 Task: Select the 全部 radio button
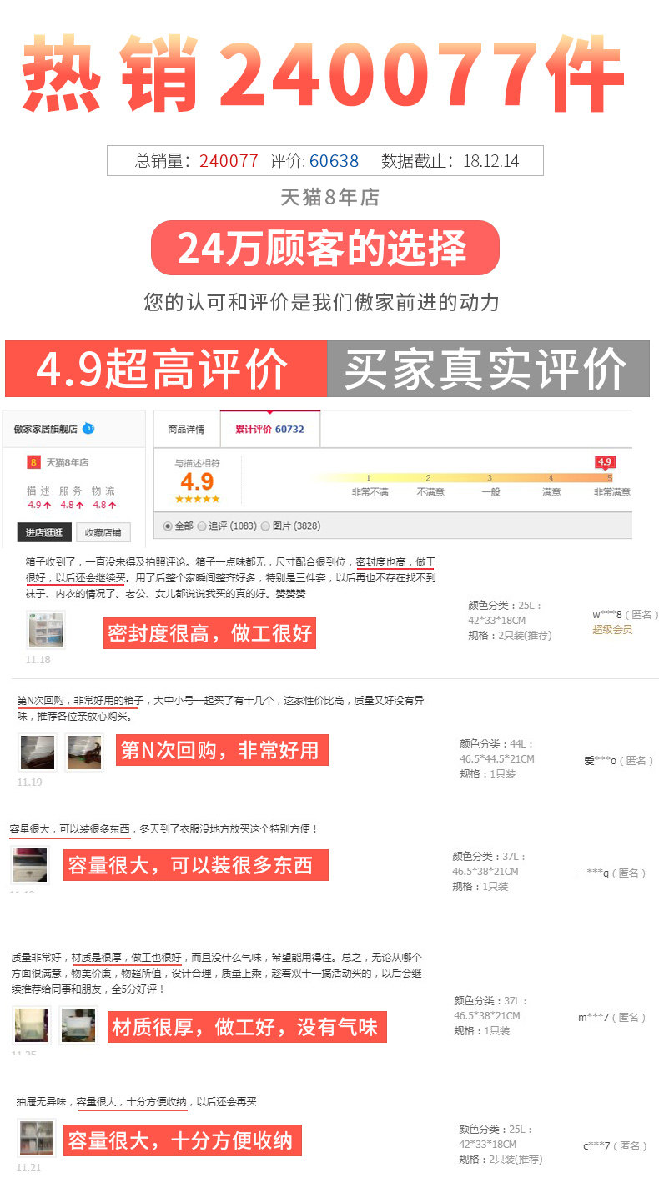(x=168, y=526)
